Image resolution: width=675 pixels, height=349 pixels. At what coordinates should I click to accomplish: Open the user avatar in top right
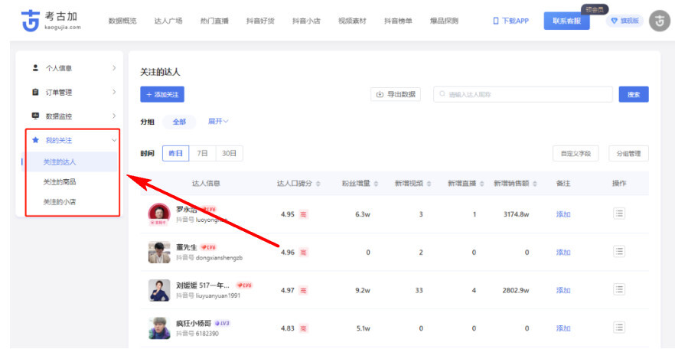[659, 21]
